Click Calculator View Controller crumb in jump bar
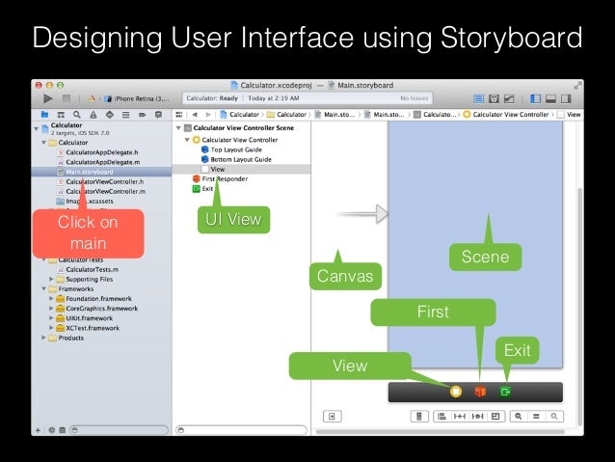The image size is (615, 462). [x=506, y=115]
